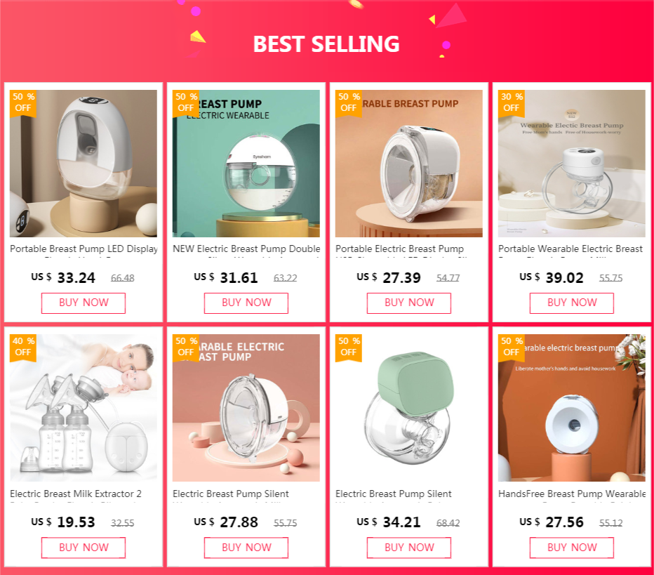View the orange-background HandsFree pump image
The height and width of the screenshot is (575, 654).
572,409
